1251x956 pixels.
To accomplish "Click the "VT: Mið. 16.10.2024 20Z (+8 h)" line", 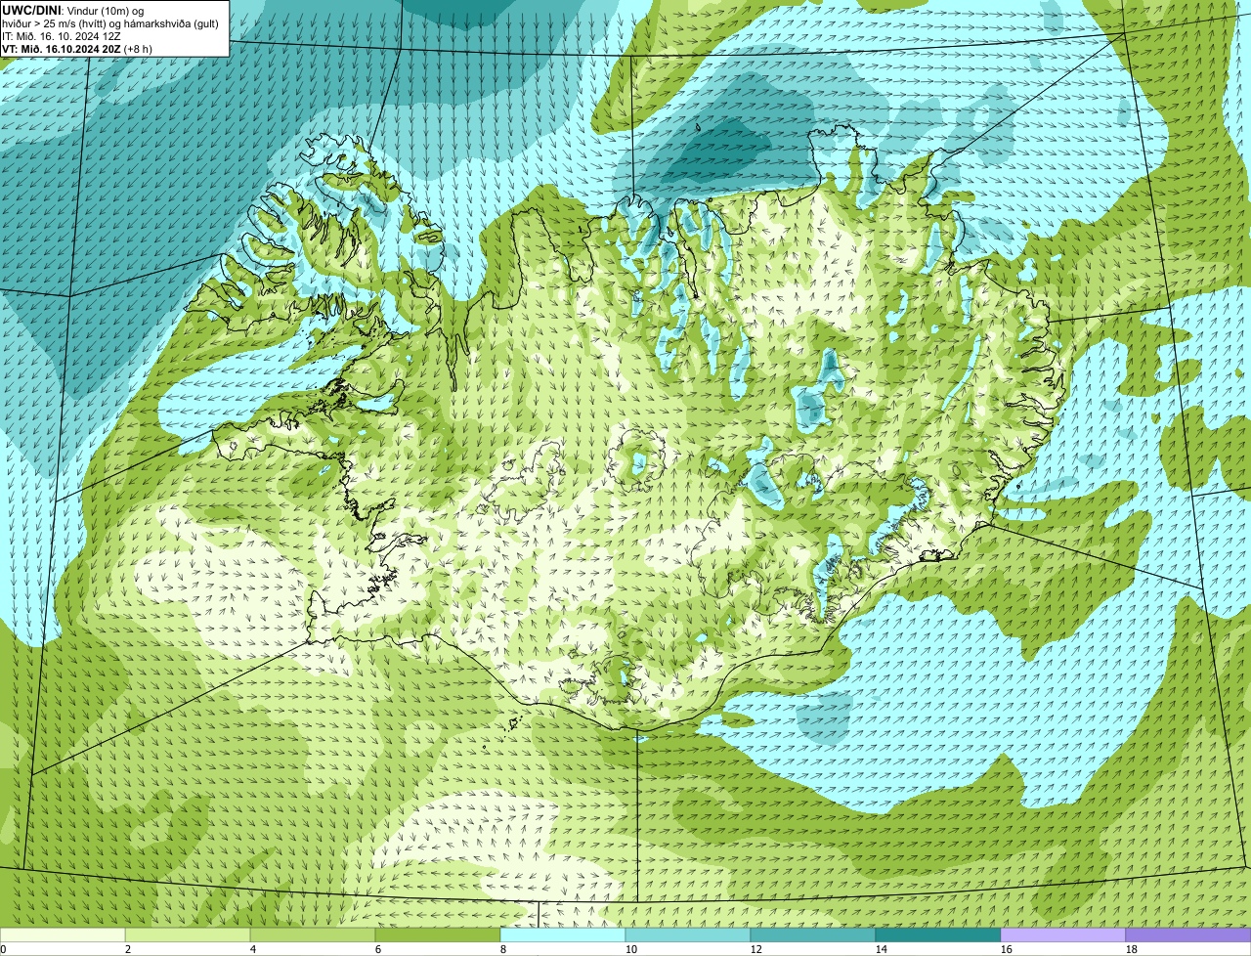I will 77,49.
